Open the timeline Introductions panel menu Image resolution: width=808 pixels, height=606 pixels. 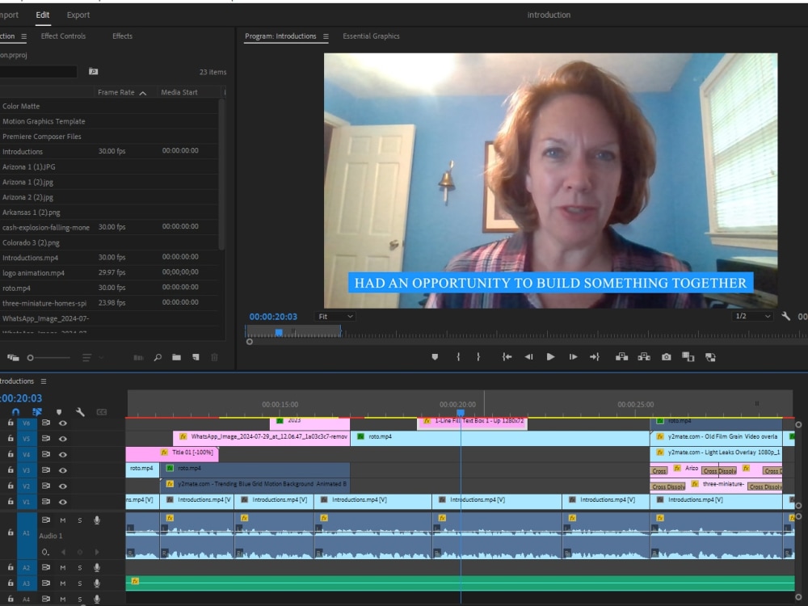click(x=44, y=381)
